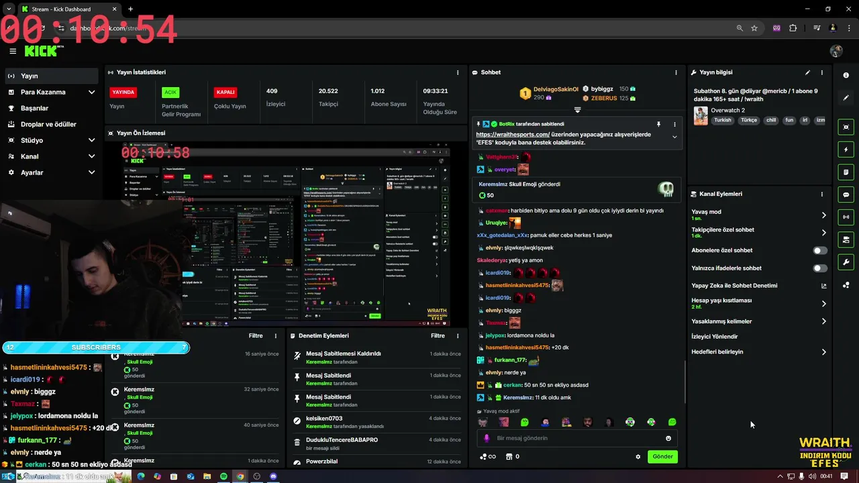Open three-dot menu on pinned message

pyautogui.click(x=674, y=124)
